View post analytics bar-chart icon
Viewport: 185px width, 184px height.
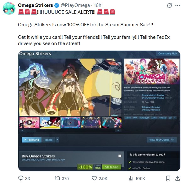131,178
